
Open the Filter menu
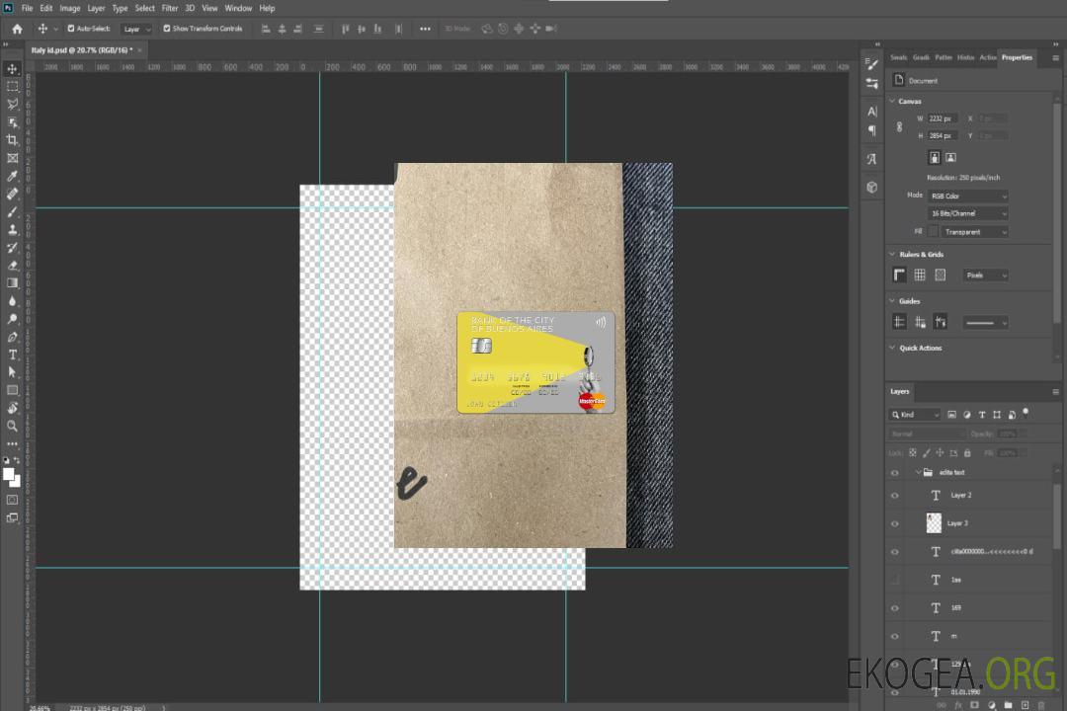[x=170, y=8]
